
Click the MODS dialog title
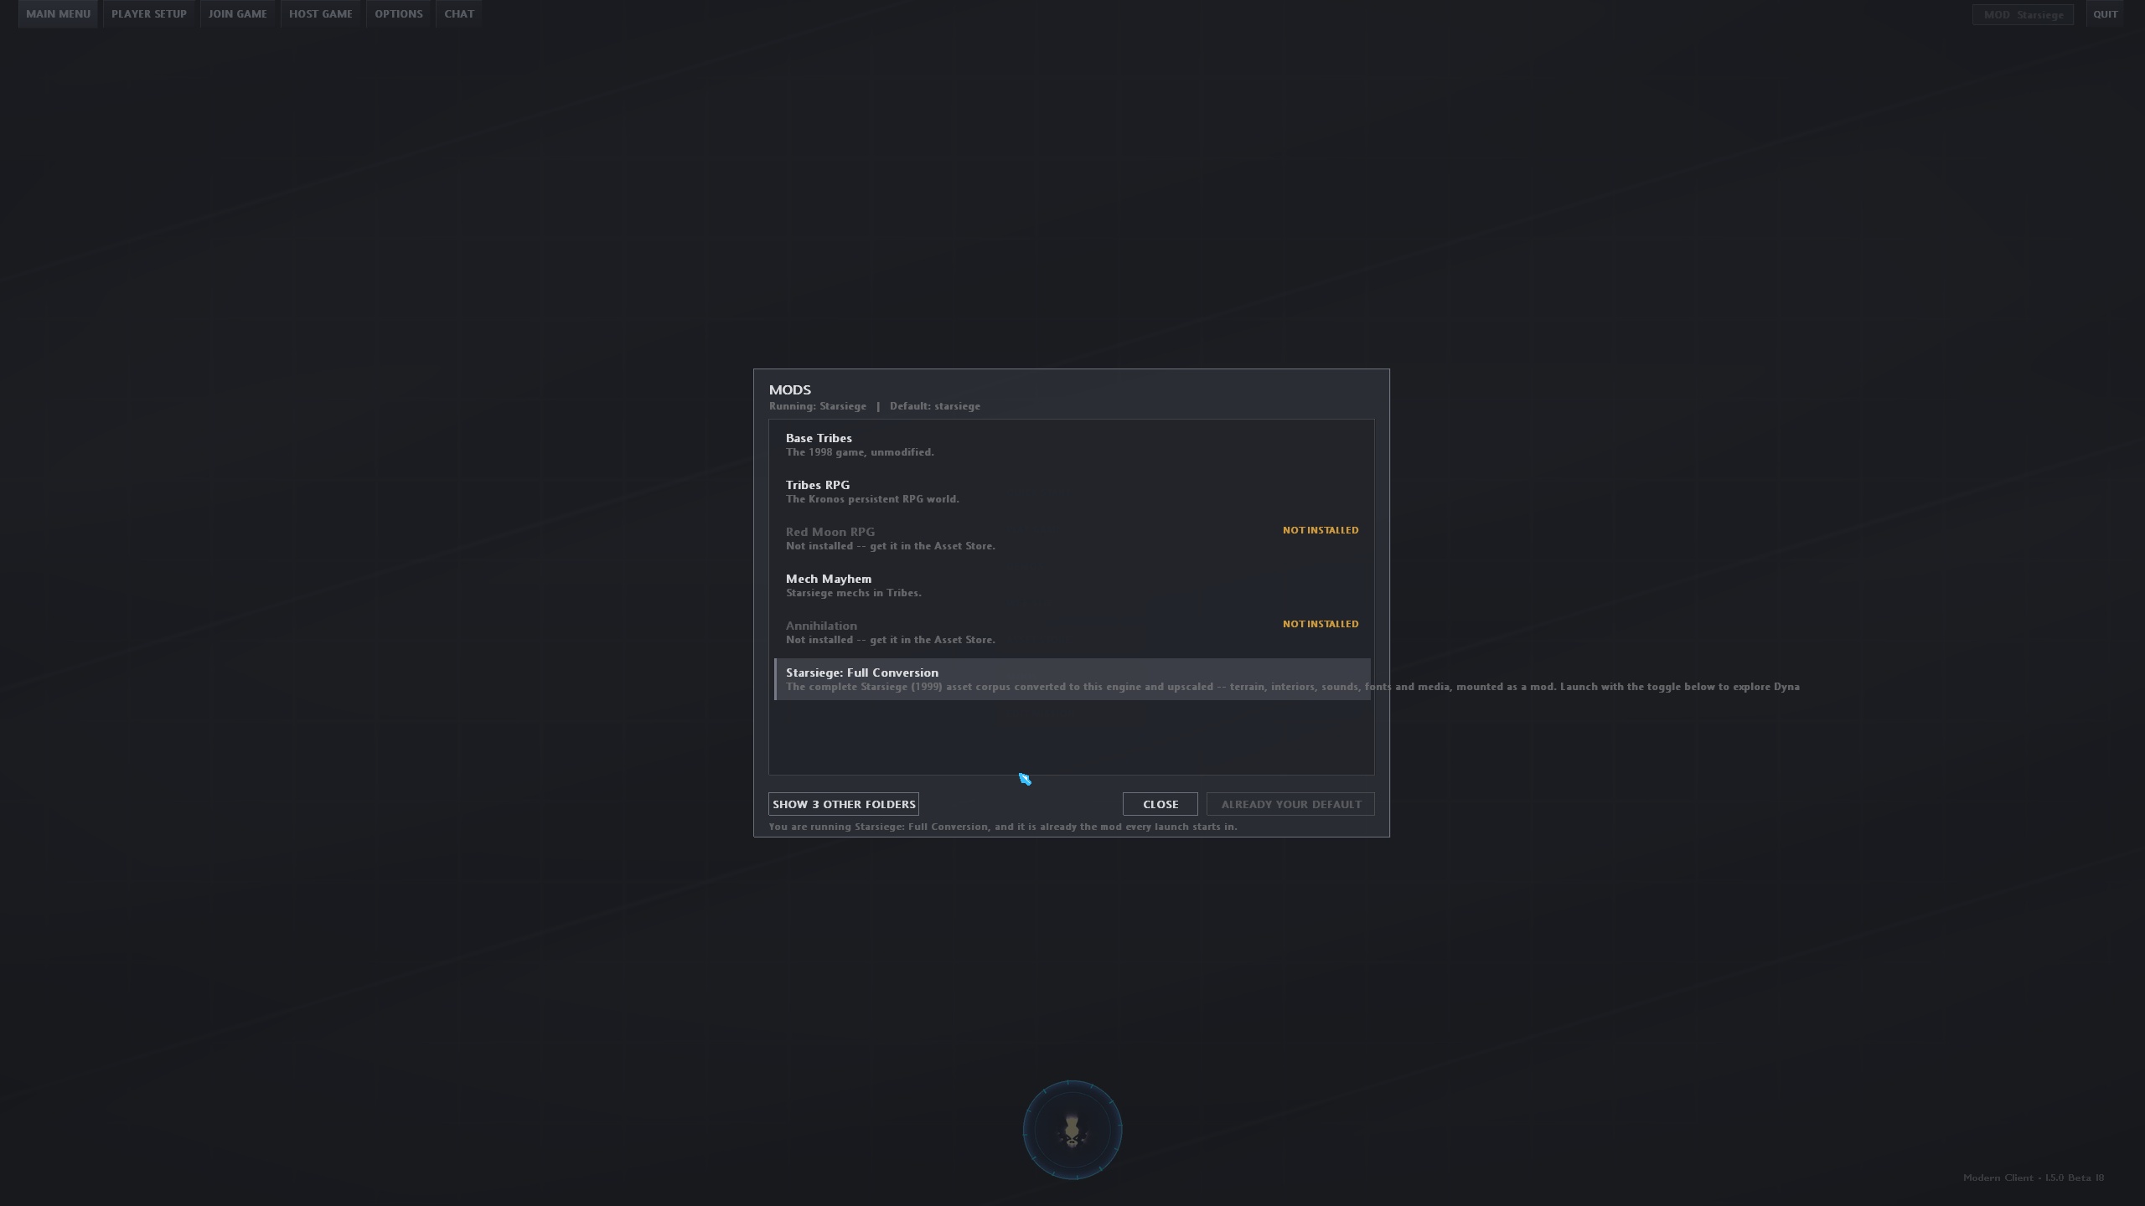point(790,390)
